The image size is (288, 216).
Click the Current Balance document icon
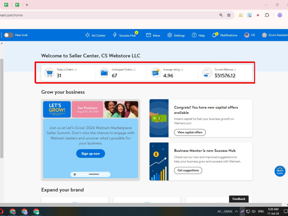click(x=207, y=73)
